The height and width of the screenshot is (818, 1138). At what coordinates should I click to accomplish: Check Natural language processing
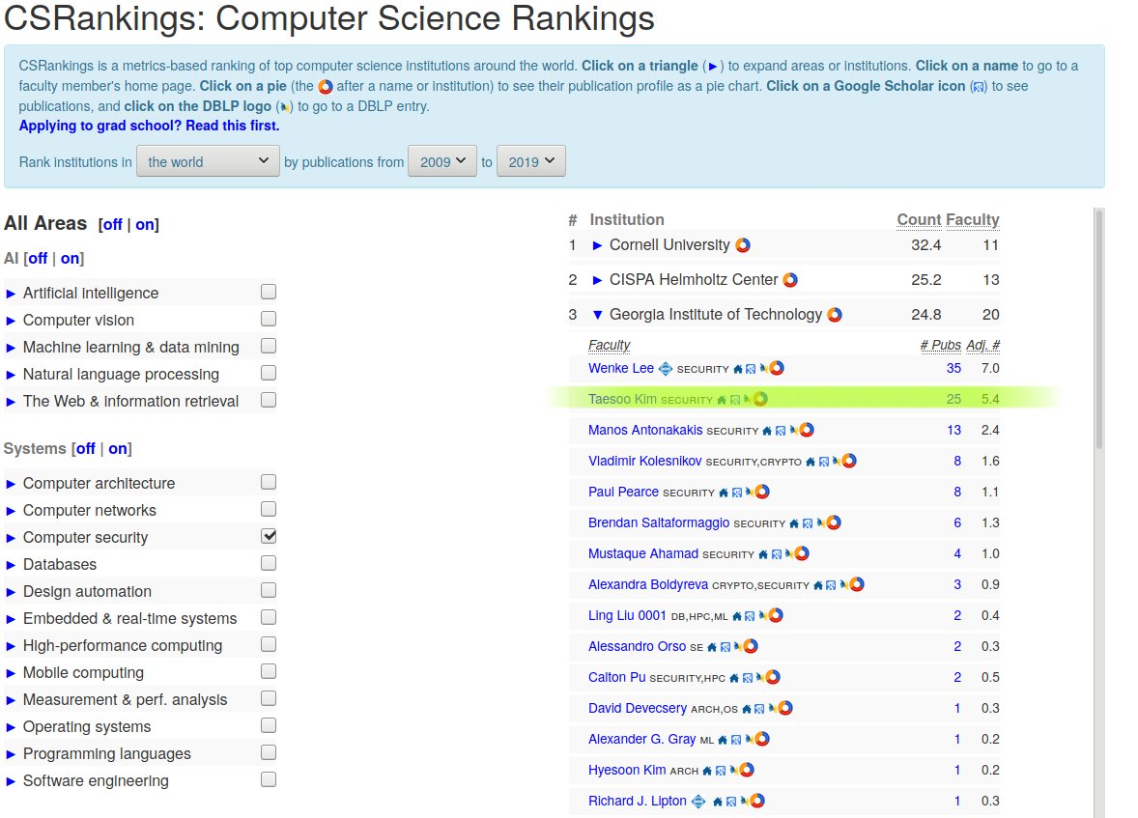[x=269, y=373]
